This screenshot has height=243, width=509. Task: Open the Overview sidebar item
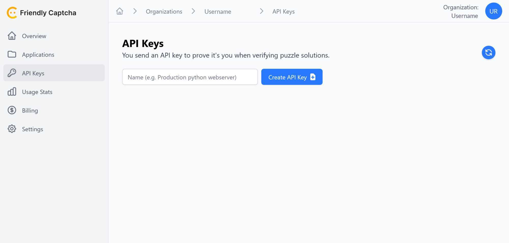(34, 36)
